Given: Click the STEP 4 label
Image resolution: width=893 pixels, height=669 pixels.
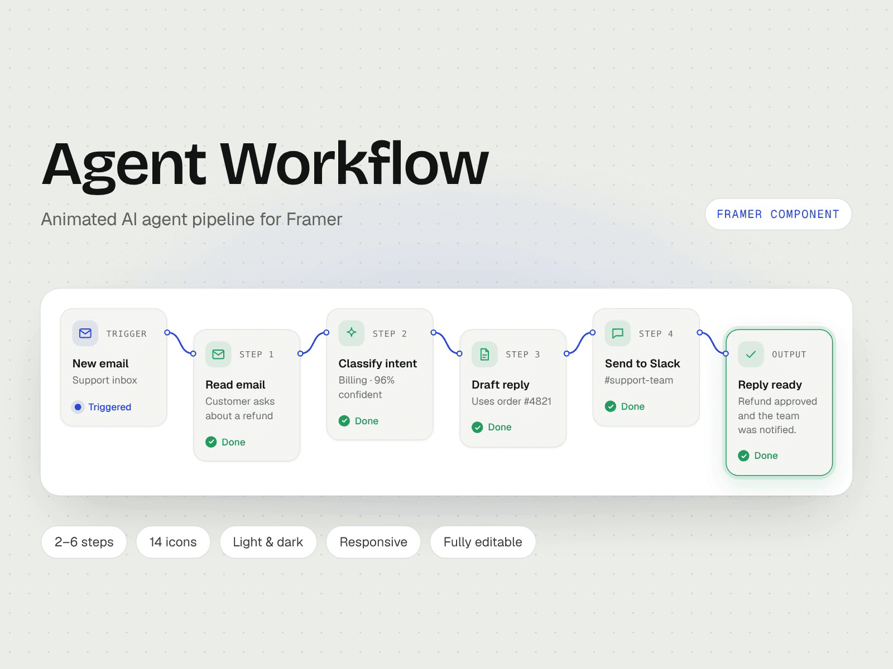Looking at the screenshot, I should coord(656,334).
